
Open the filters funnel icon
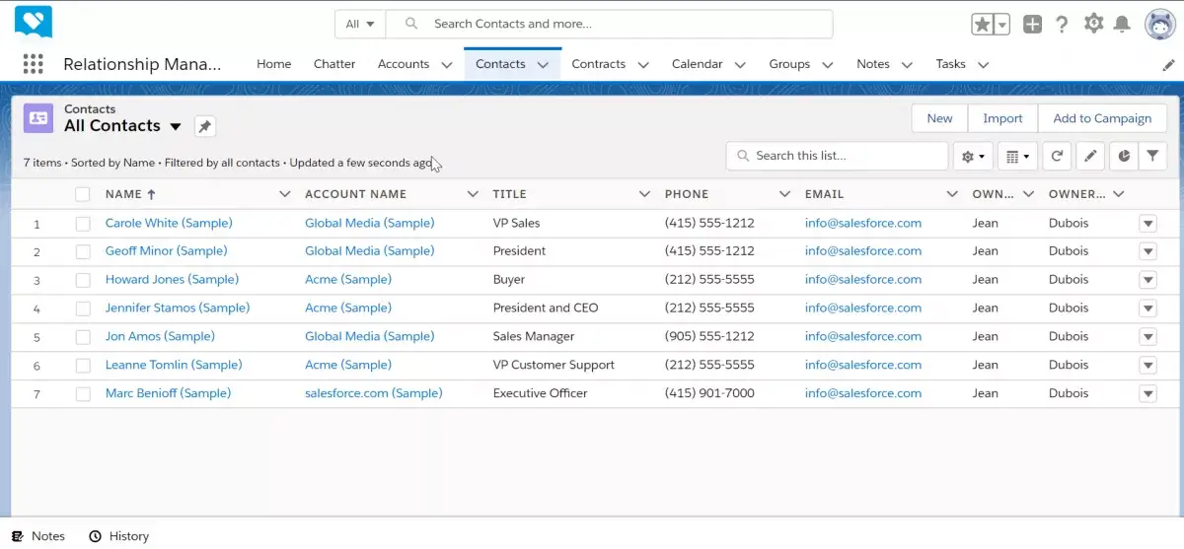point(1152,156)
